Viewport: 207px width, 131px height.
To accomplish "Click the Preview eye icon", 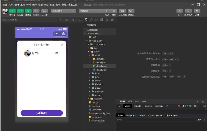I will tap(114, 11).
